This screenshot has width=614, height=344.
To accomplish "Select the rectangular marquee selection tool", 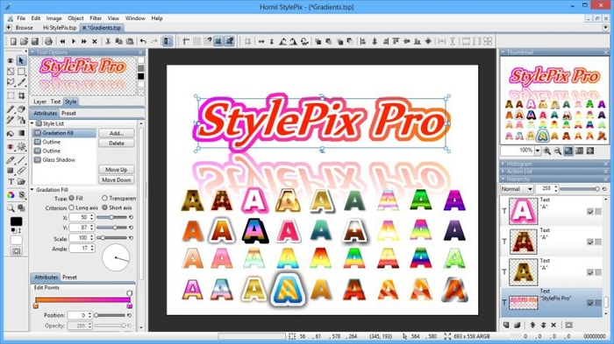I will [21, 71].
